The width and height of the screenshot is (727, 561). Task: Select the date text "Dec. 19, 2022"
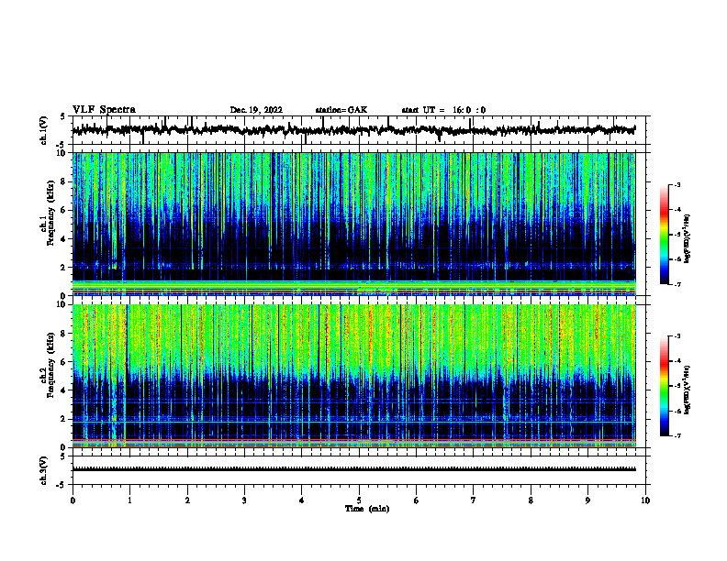(x=256, y=110)
